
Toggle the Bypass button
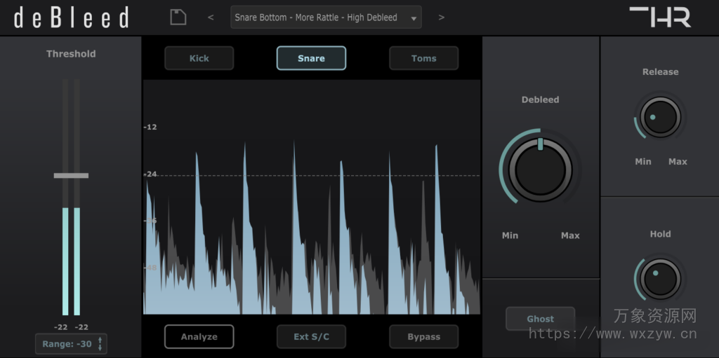tap(423, 337)
